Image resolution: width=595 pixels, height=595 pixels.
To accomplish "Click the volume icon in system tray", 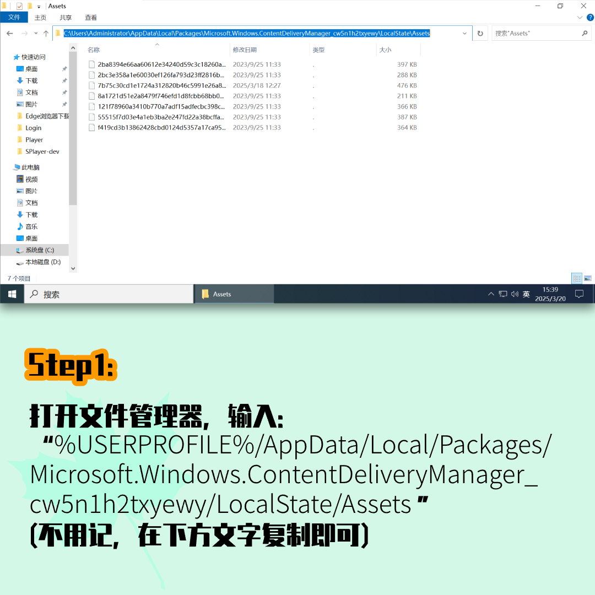I will click(515, 294).
